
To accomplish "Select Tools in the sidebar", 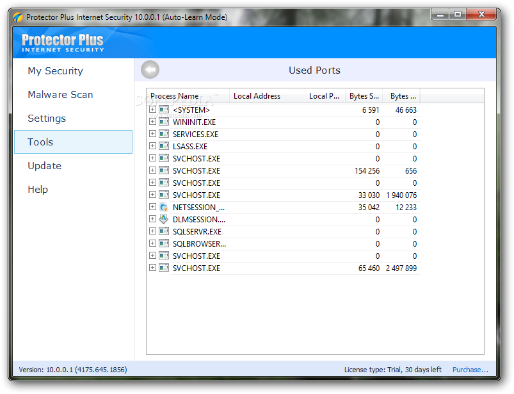I will 73,142.
